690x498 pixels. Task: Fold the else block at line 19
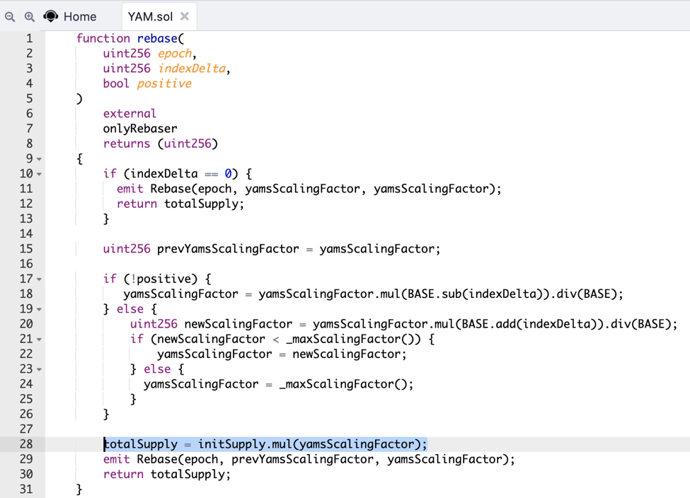39,309
